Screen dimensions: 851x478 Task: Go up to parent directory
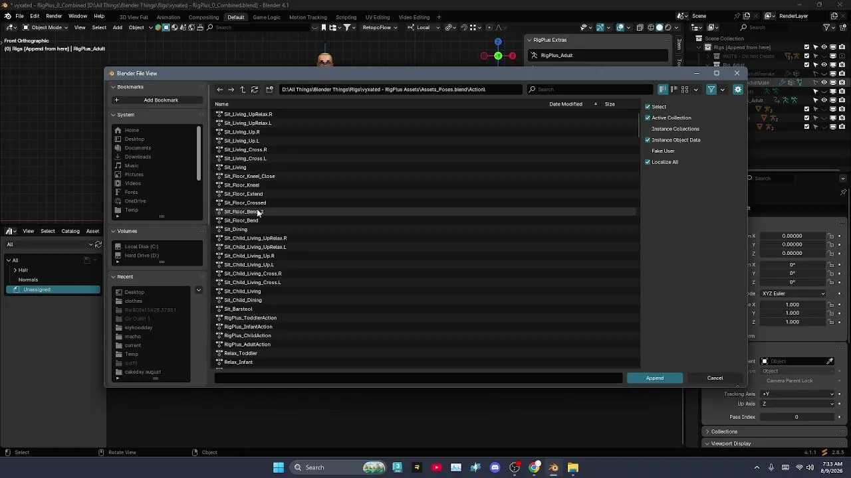243,90
